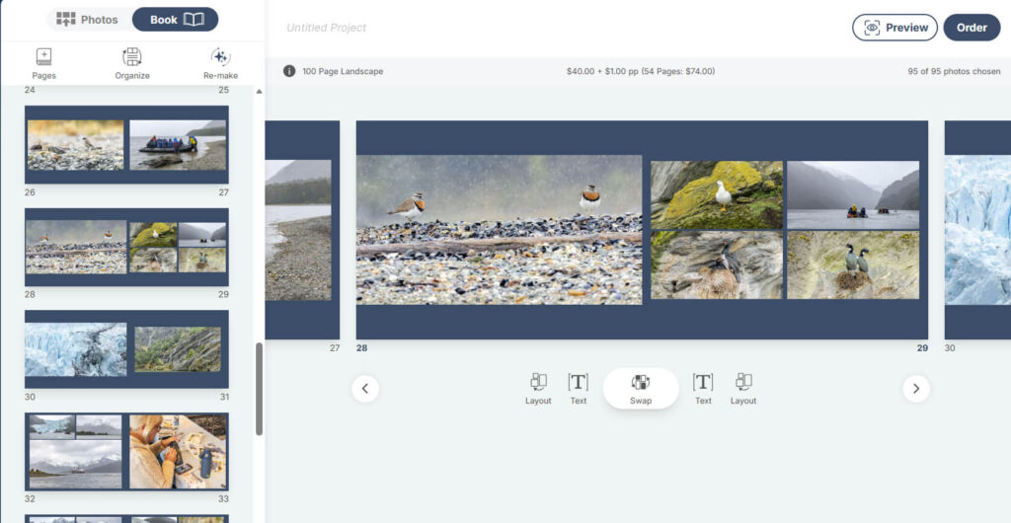Open the Organize tool
The height and width of the screenshot is (523, 1011).
132,64
